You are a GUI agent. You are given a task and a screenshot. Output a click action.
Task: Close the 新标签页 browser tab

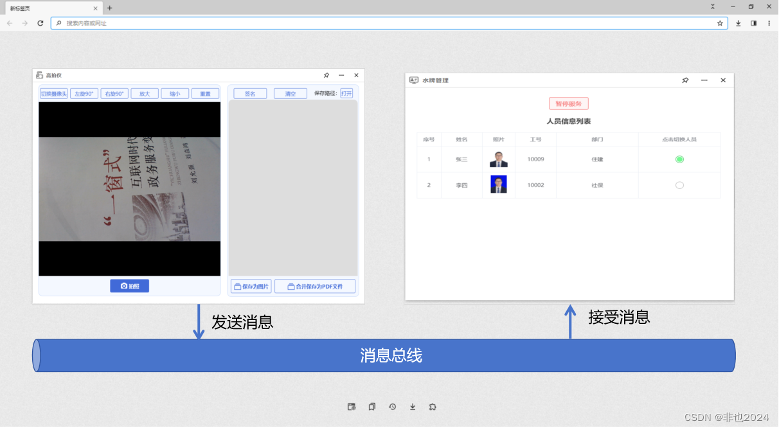tap(96, 8)
